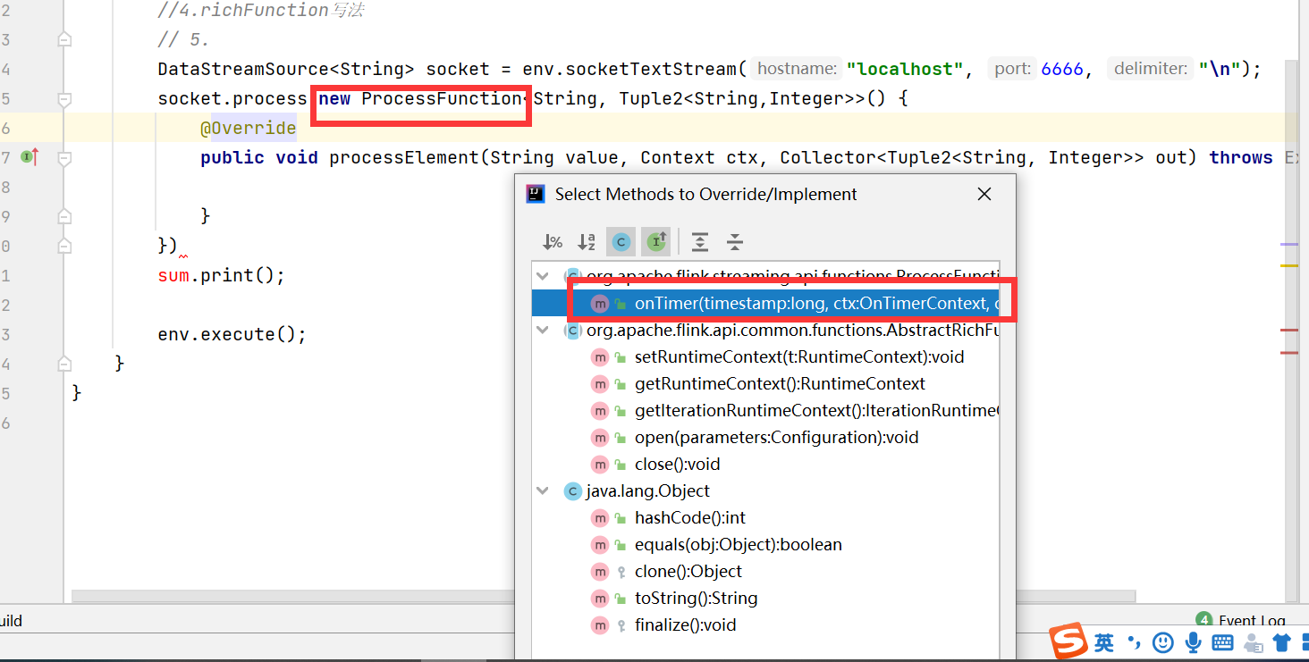This screenshot has width=1309, height=662.
Task: Collapse the AbstractRichFunction class node
Action: point(543,330)
